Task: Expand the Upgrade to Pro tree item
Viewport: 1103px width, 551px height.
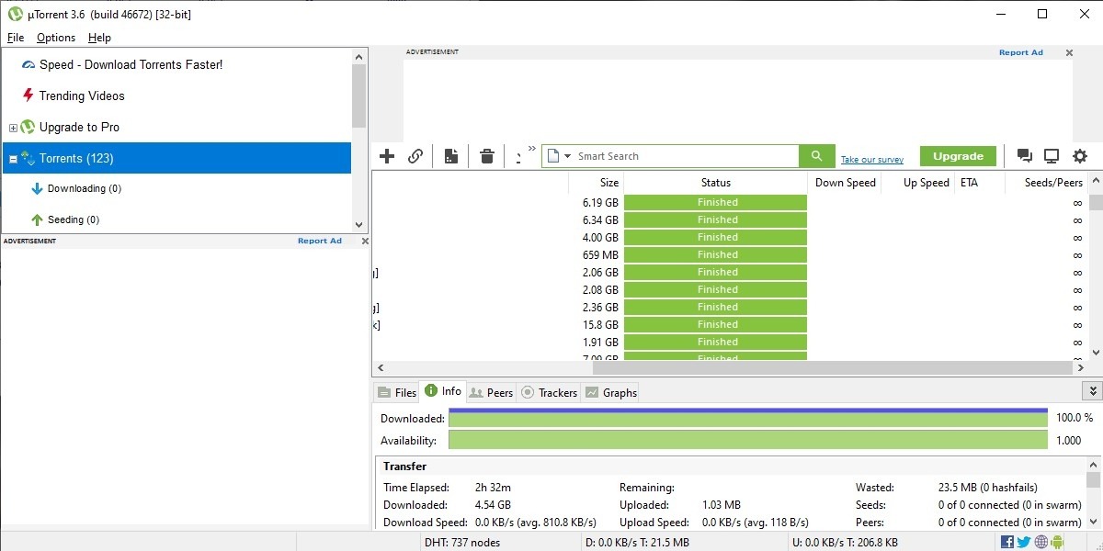Action: coord(11,127)
